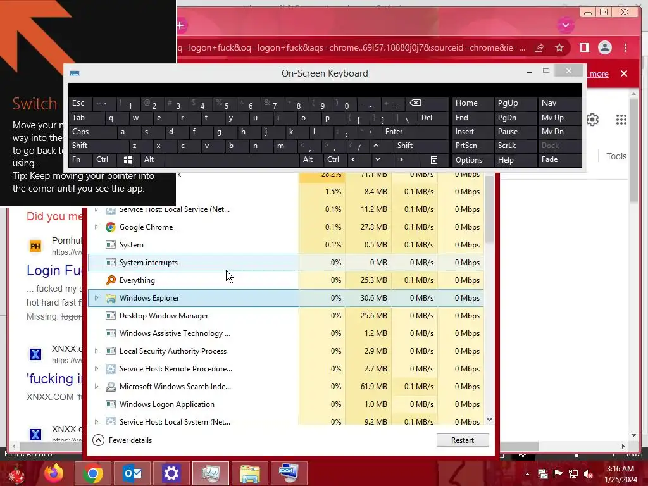The width and height of the screenshot is (648, 486).
Task: Show hidden tray icons arrow
Action: click(527, 474)
